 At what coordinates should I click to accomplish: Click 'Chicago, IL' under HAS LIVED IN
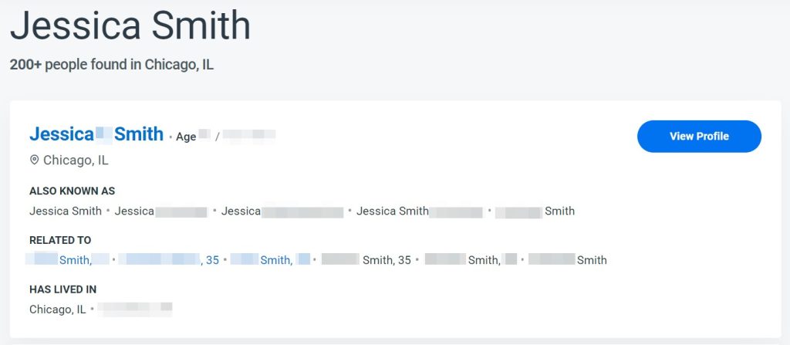(57, 309)
